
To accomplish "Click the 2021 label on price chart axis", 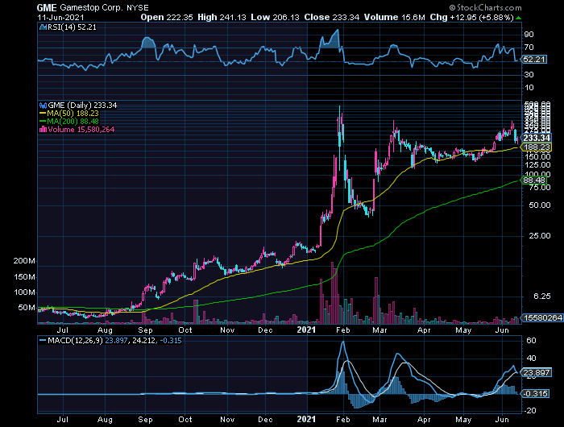I will [306, 330].
